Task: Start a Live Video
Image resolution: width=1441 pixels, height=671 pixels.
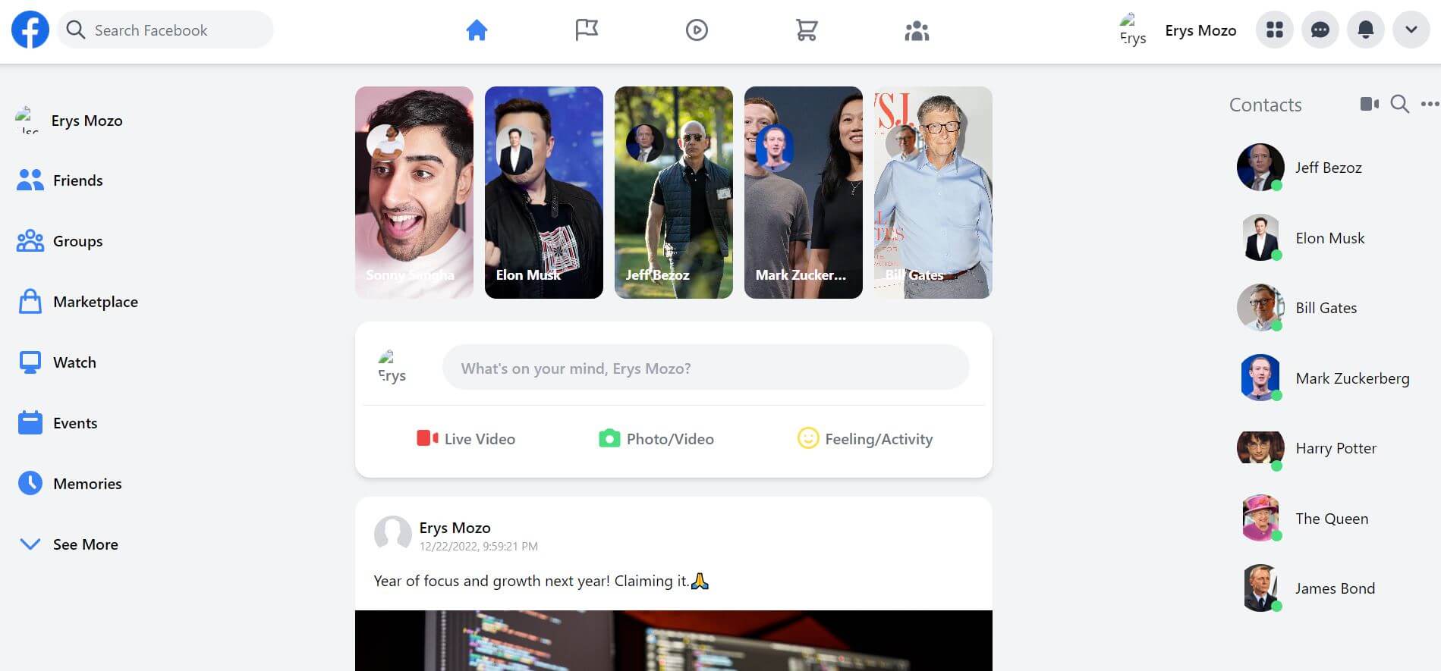Action: point(466,439)
